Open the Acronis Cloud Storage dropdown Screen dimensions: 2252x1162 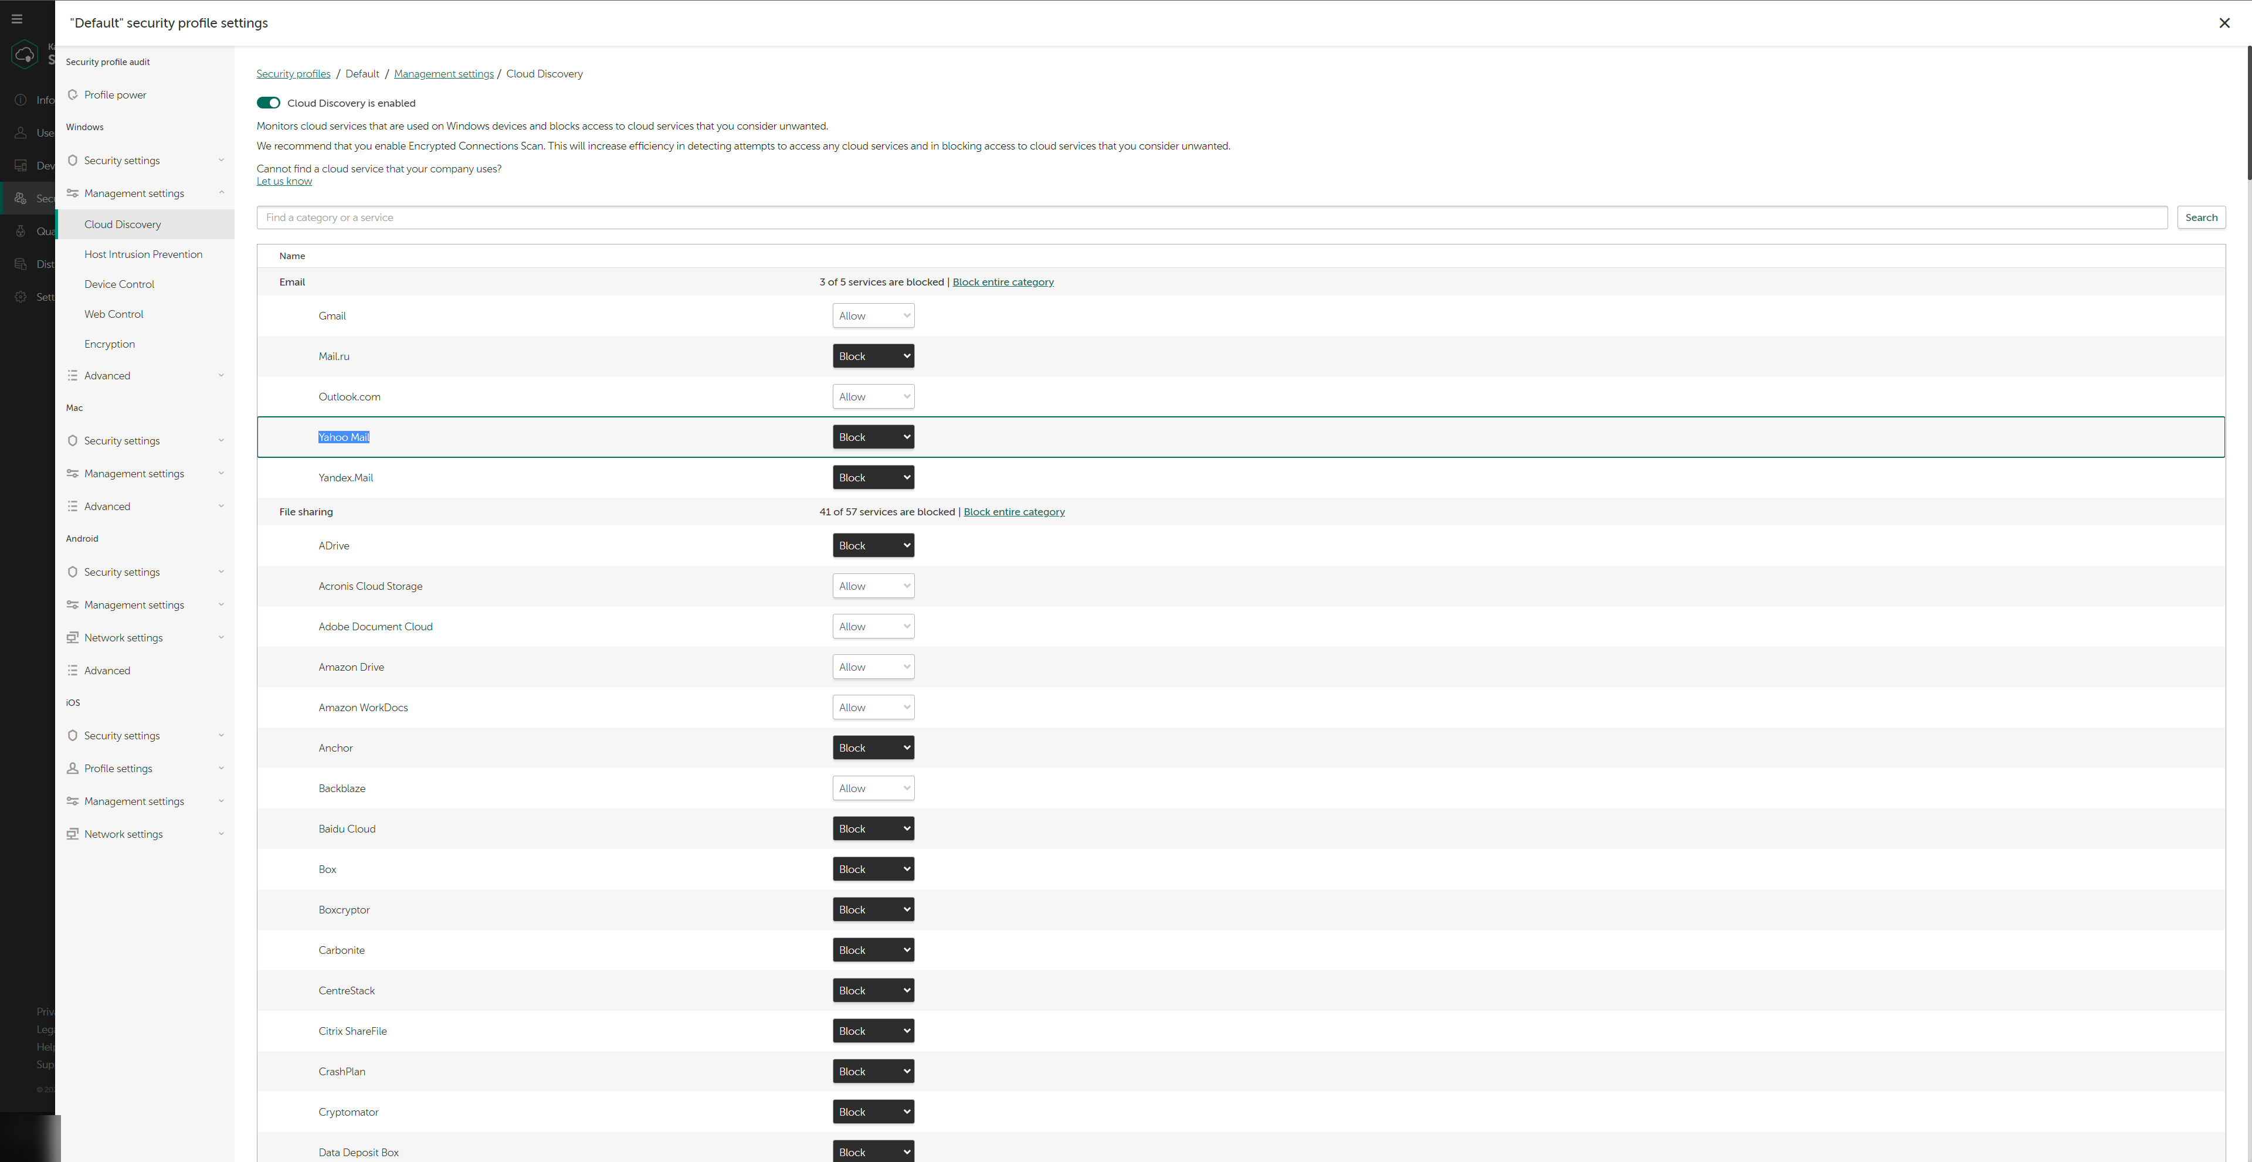pos(873,586)
